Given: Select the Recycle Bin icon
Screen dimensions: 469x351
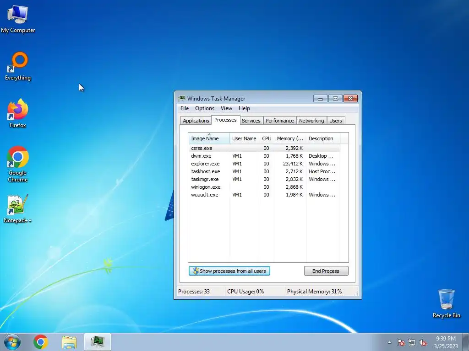Looking at the screenshot, I should point(446,303).
